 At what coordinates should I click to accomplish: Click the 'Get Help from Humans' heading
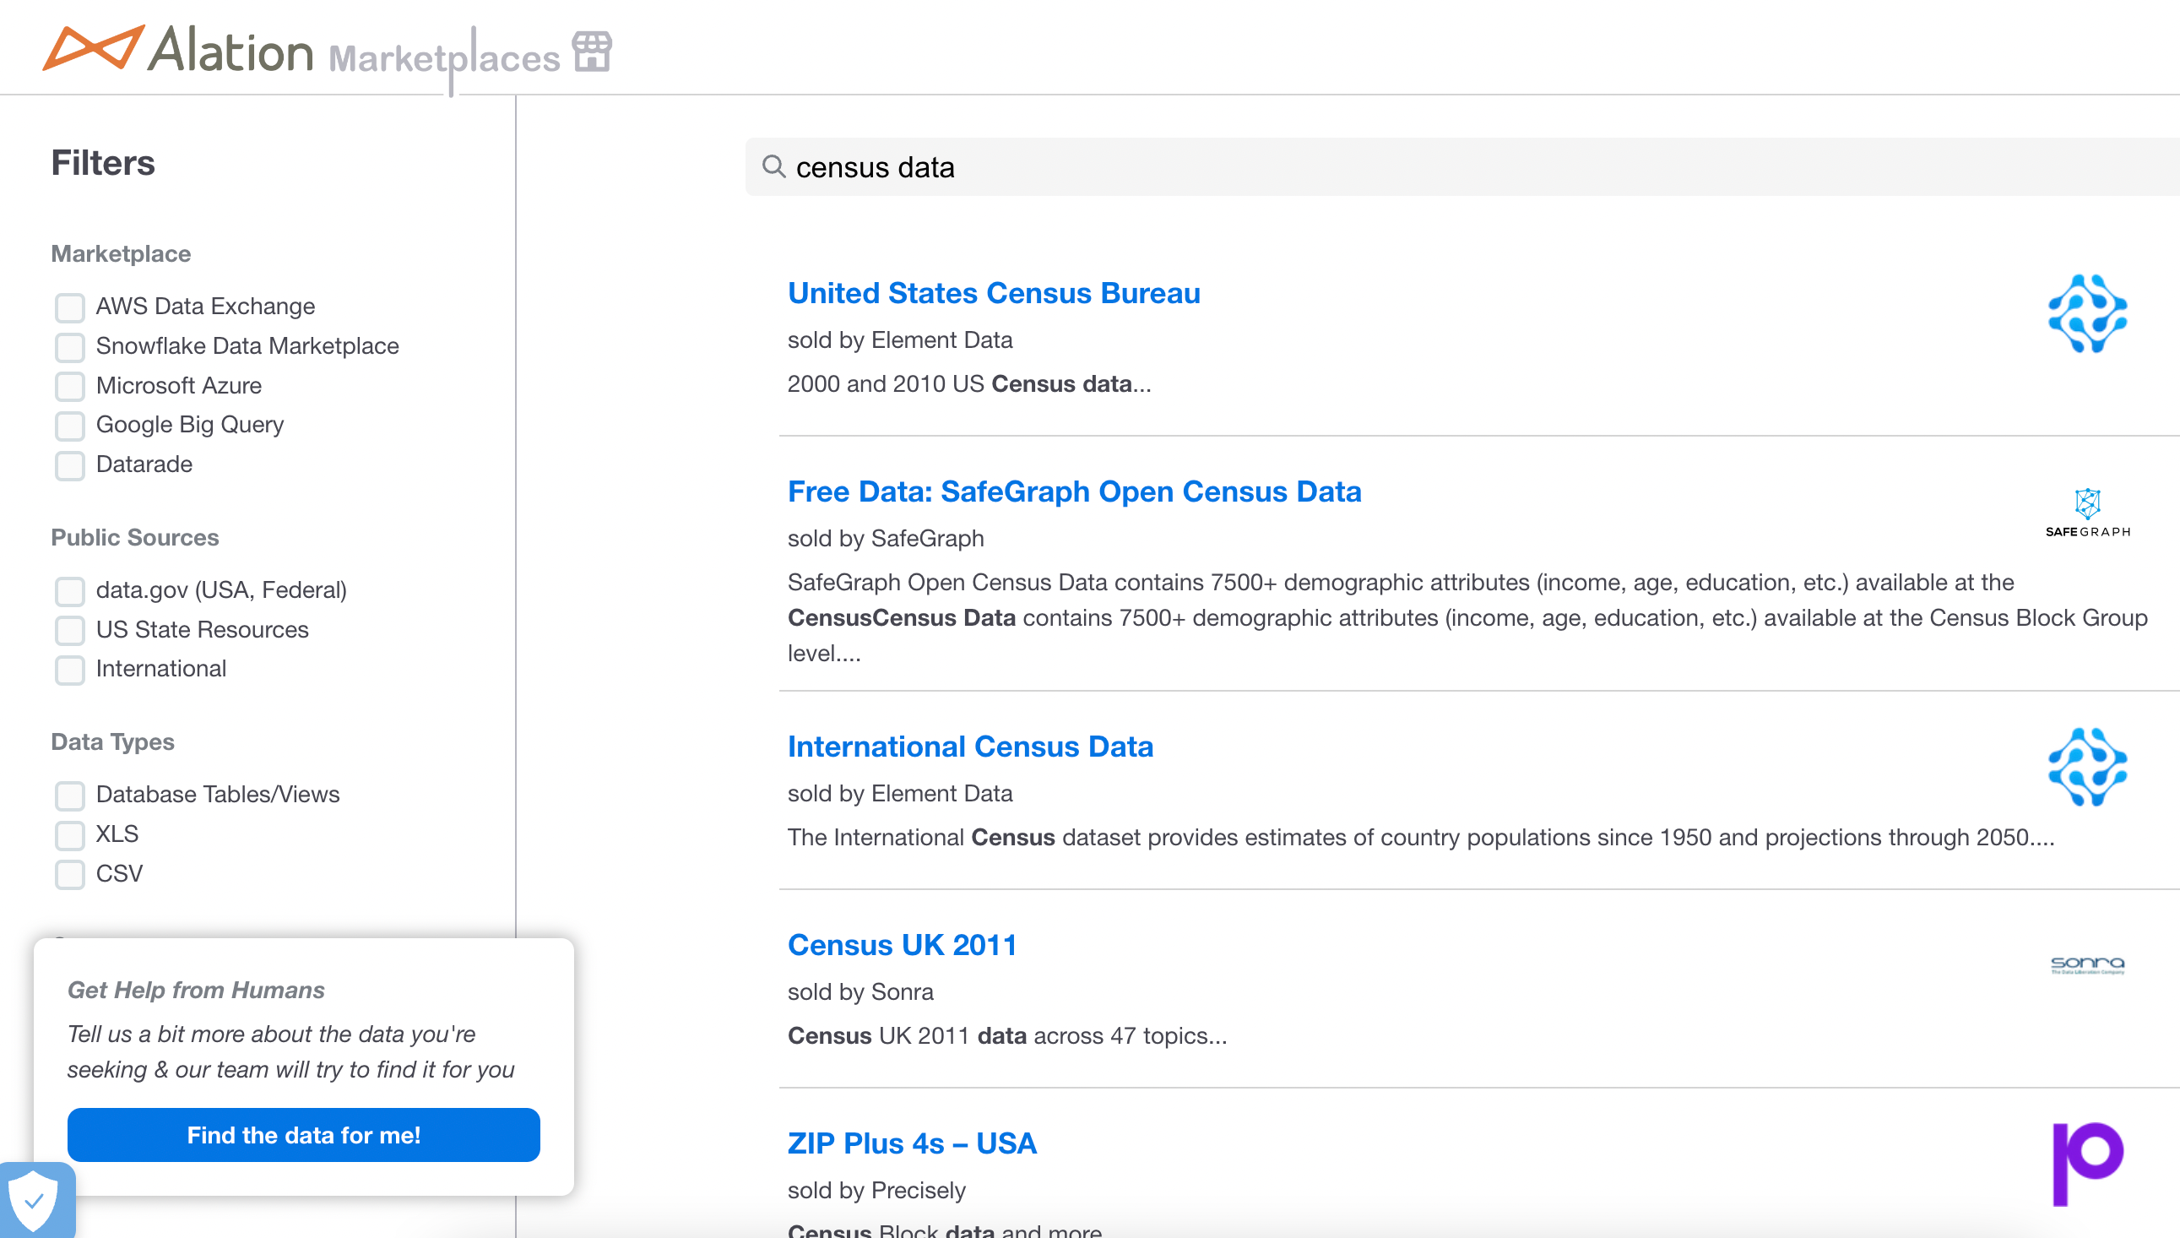pos(196,990)
